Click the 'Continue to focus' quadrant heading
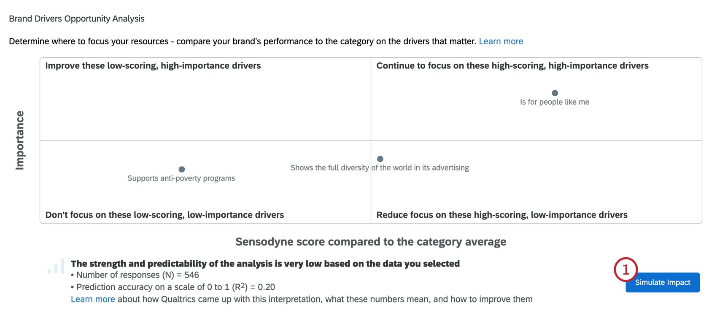The width and height of the screenshot is (717, 313). (x=512, y=66)
